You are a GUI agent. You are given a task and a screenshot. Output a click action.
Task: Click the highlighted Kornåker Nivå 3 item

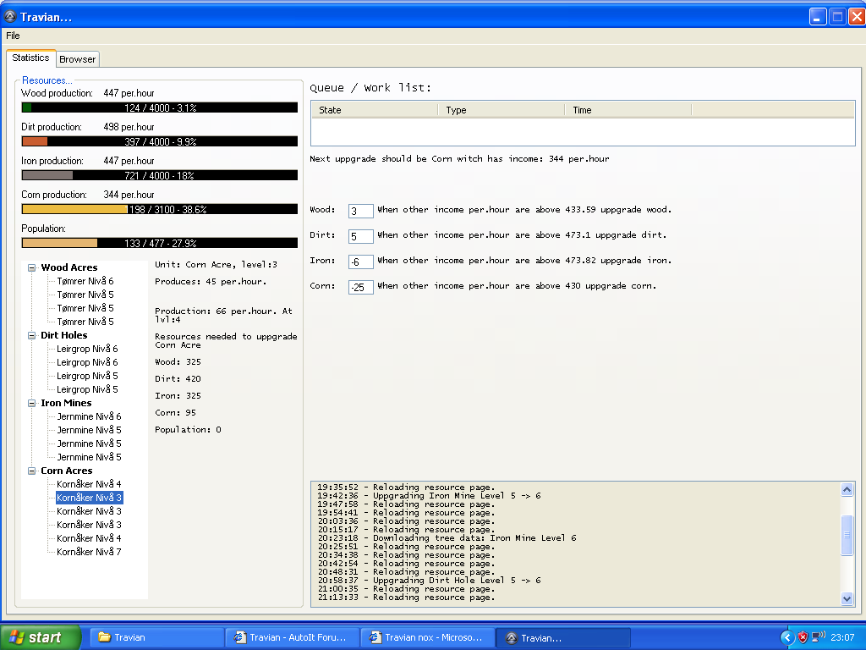pos(89,498)
